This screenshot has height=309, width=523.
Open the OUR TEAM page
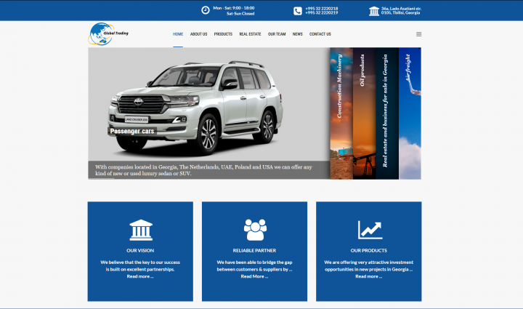point(277,34)
